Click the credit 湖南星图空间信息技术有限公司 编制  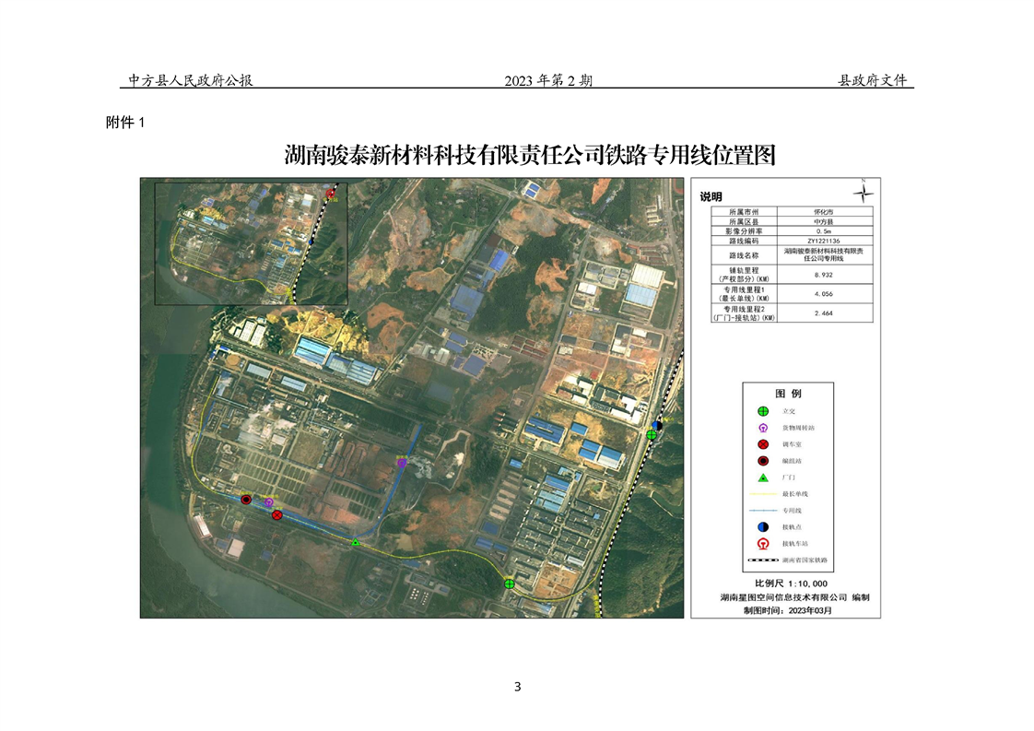794,597
